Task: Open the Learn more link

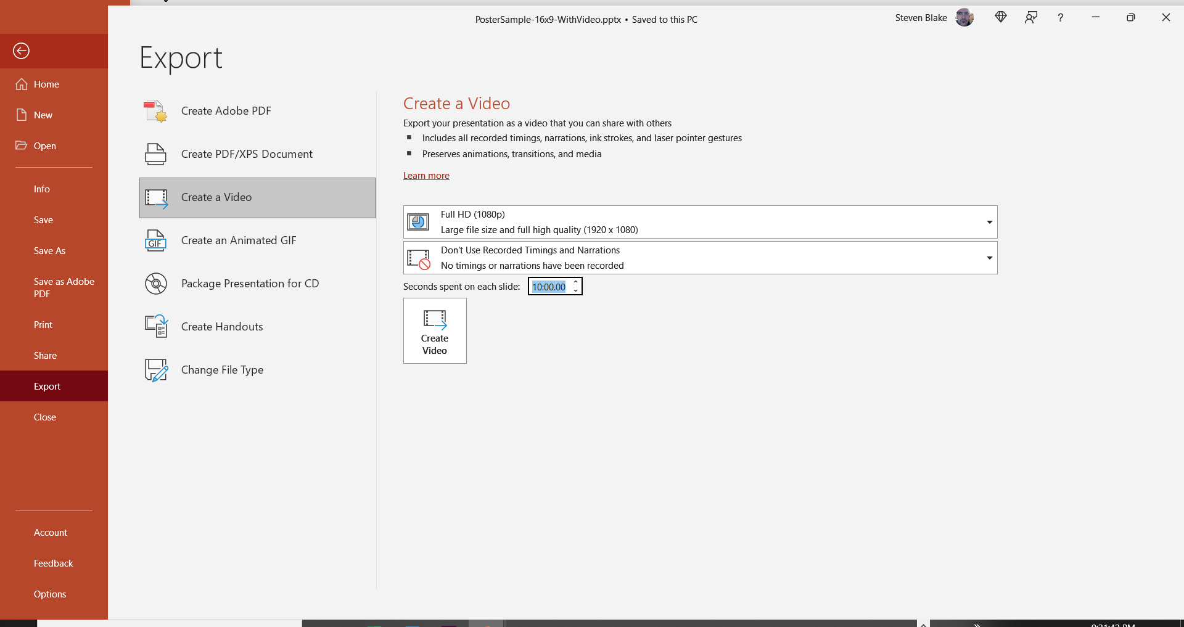Action: click(426, 176)
